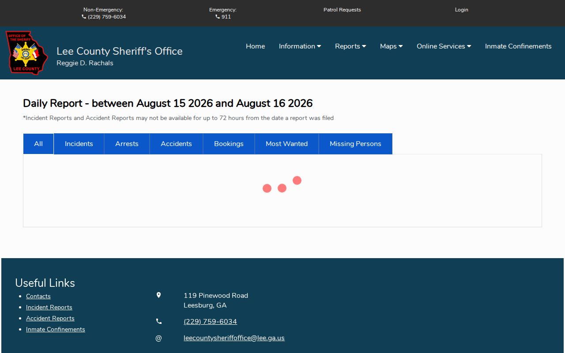Click the Lee County Sheriff's Office title

coord(120,51)
